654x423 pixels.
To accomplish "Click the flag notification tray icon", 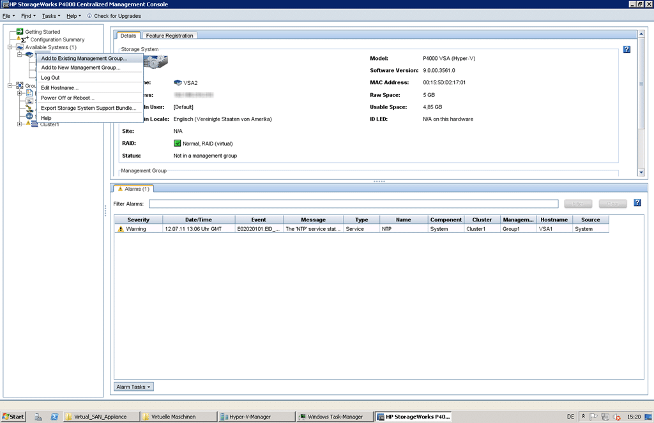I will 593,417.
